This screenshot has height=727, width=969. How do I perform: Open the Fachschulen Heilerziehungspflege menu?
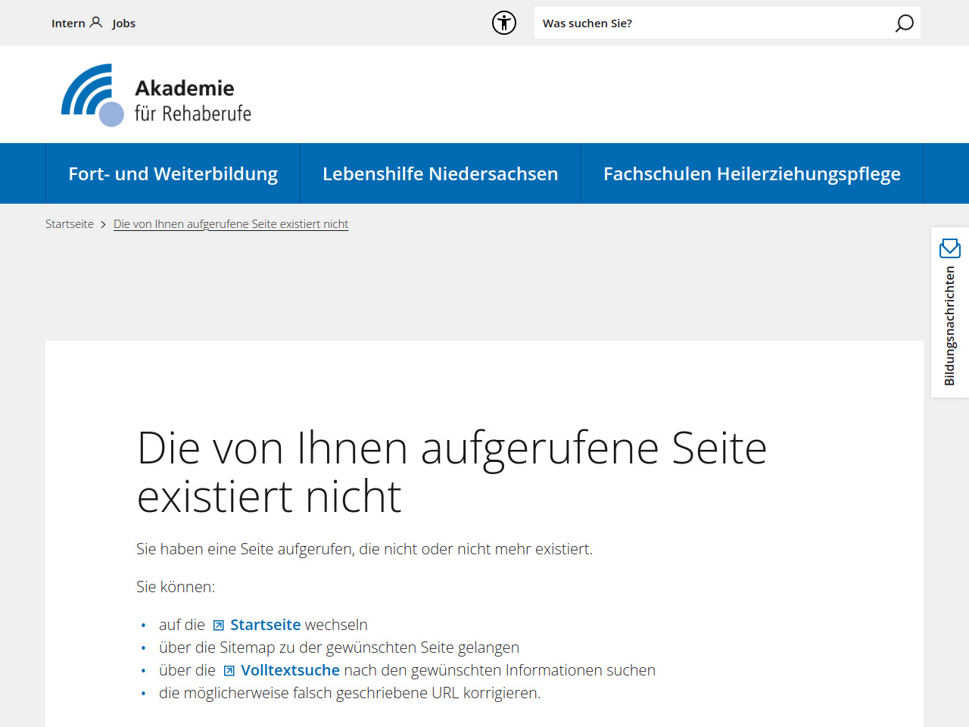click(752, 173)
